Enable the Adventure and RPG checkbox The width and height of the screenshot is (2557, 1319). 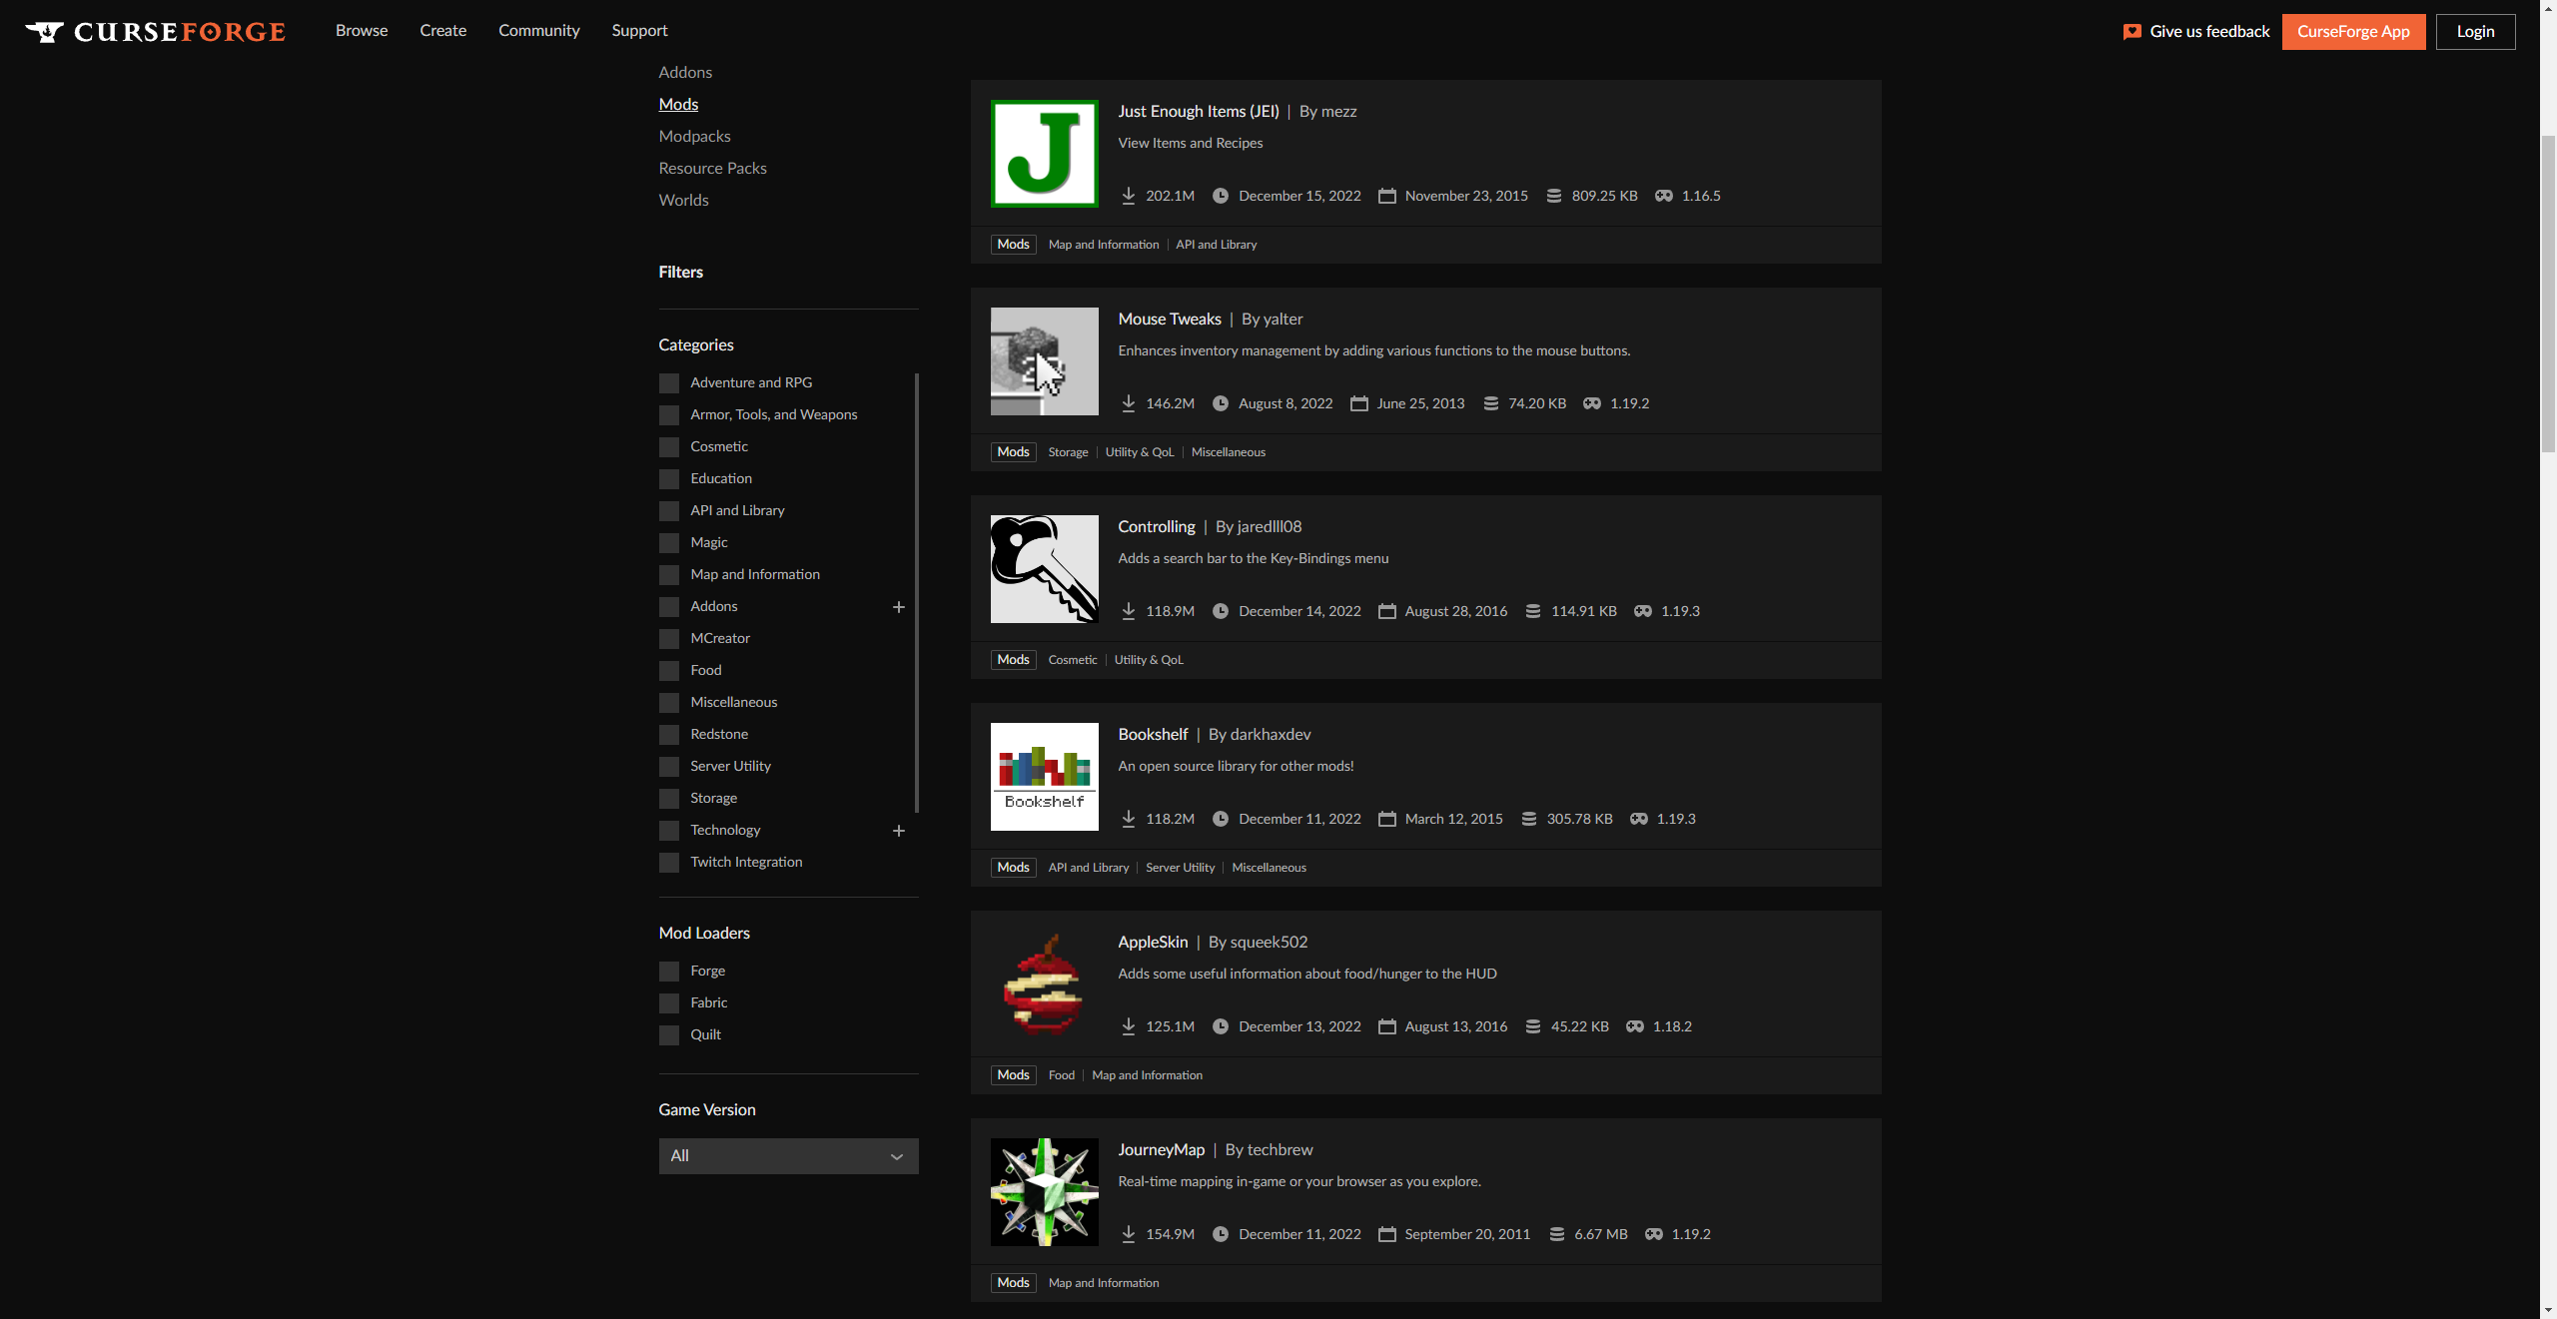point(669,383)
